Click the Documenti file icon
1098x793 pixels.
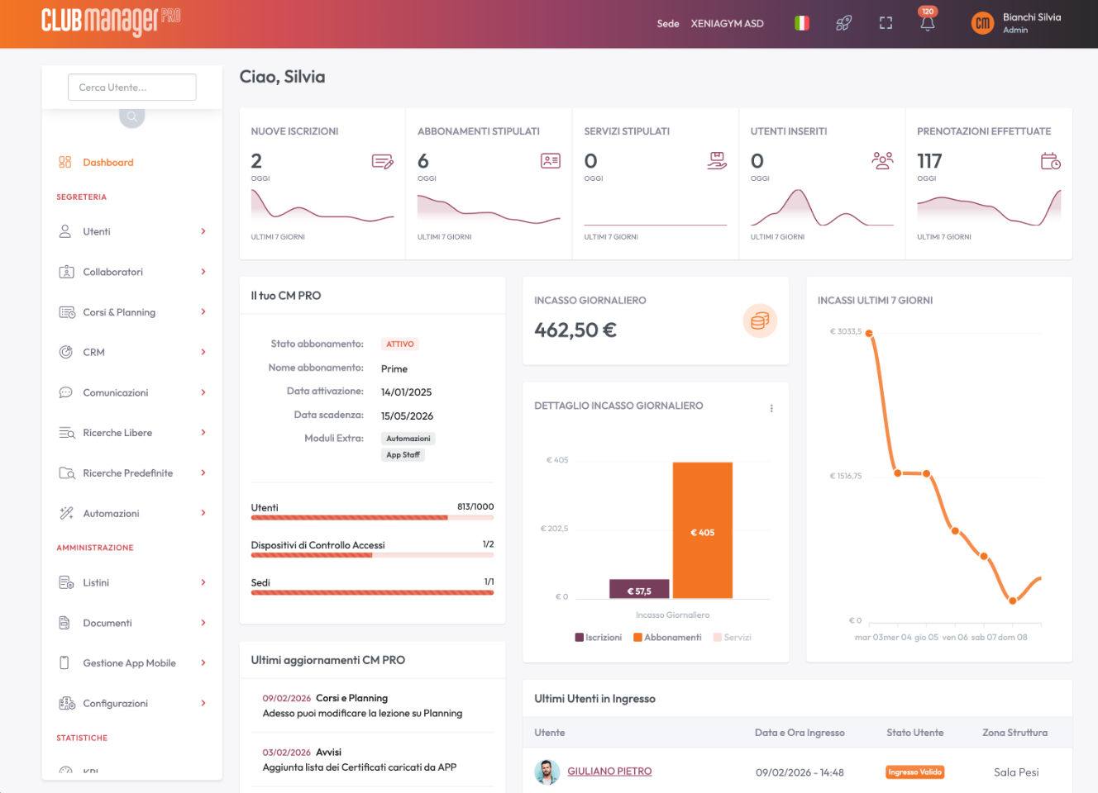pyautogui.click(x=64, y=623)
